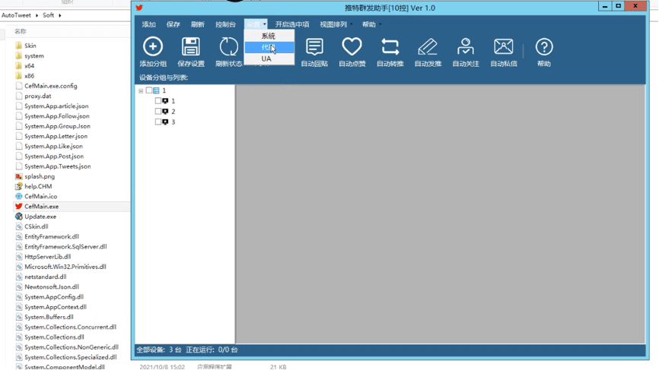Open the 自动转推 retweet tool

[x=390, y=52]
